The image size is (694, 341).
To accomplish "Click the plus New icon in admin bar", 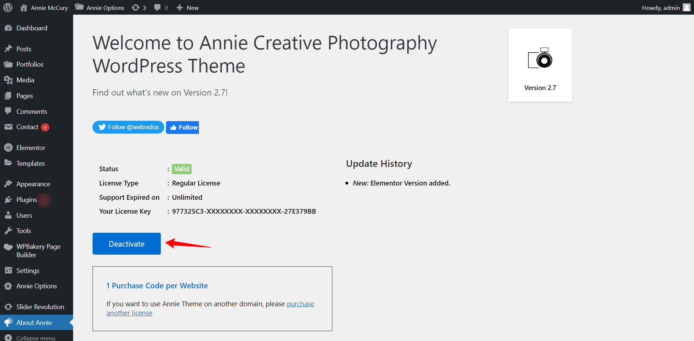I will (x=180, y=8).
